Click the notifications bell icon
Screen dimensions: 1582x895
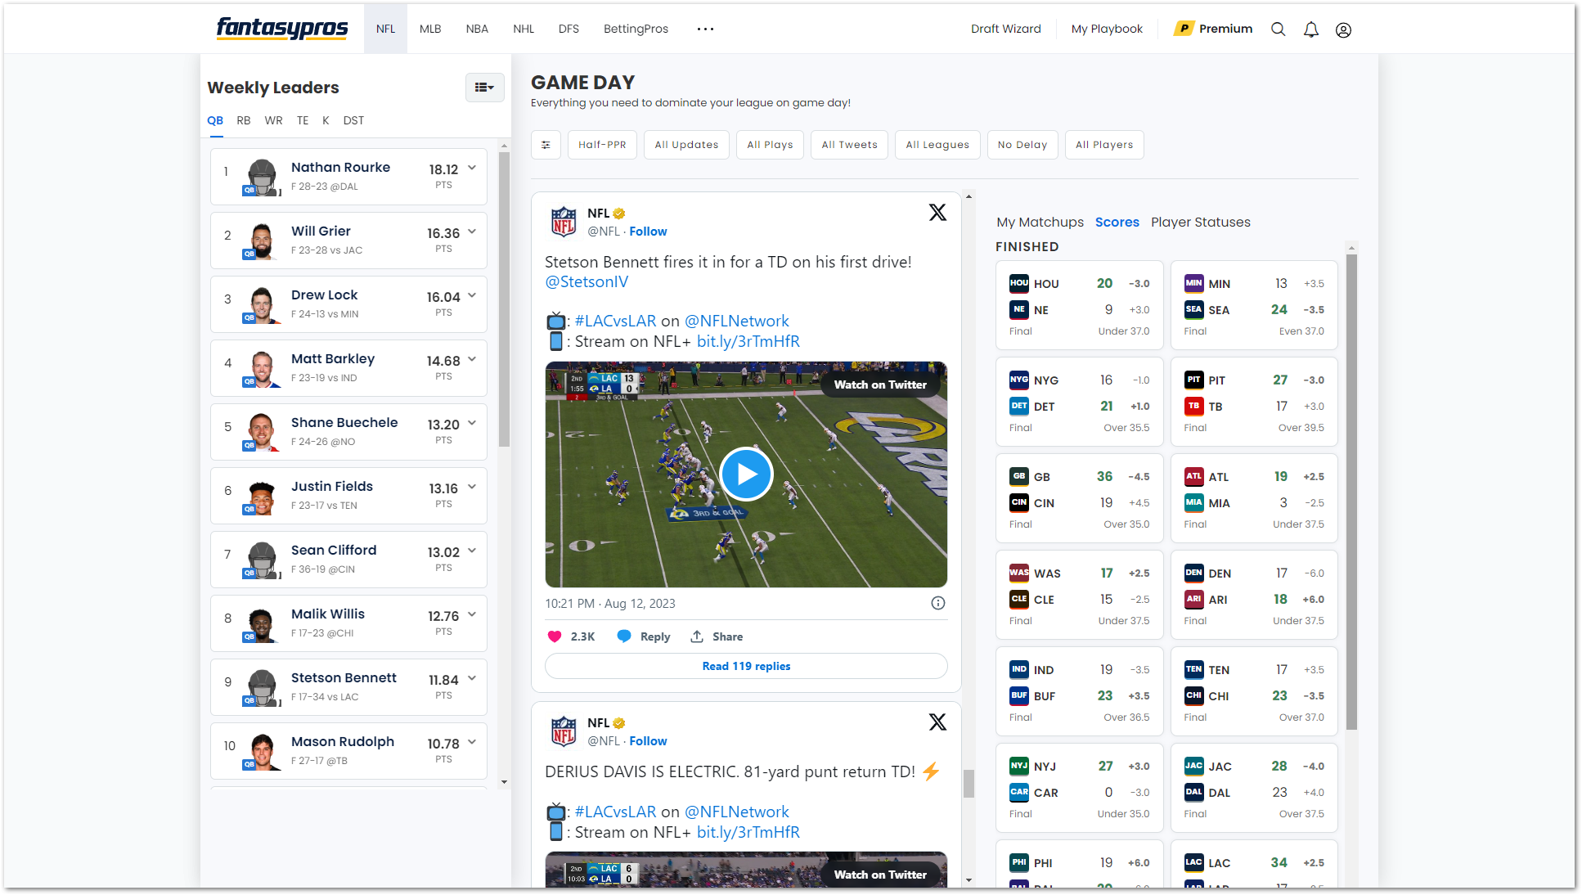click(1310, 29)
